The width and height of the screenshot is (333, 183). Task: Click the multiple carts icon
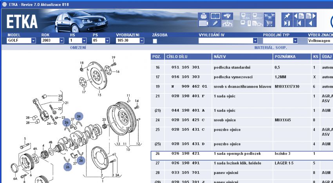click(x=269, y=16)
